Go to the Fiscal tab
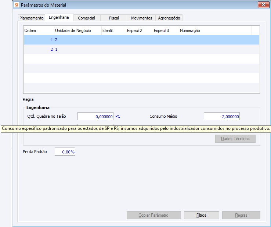Screen dimensions: 271x227 tap(114, 18)
